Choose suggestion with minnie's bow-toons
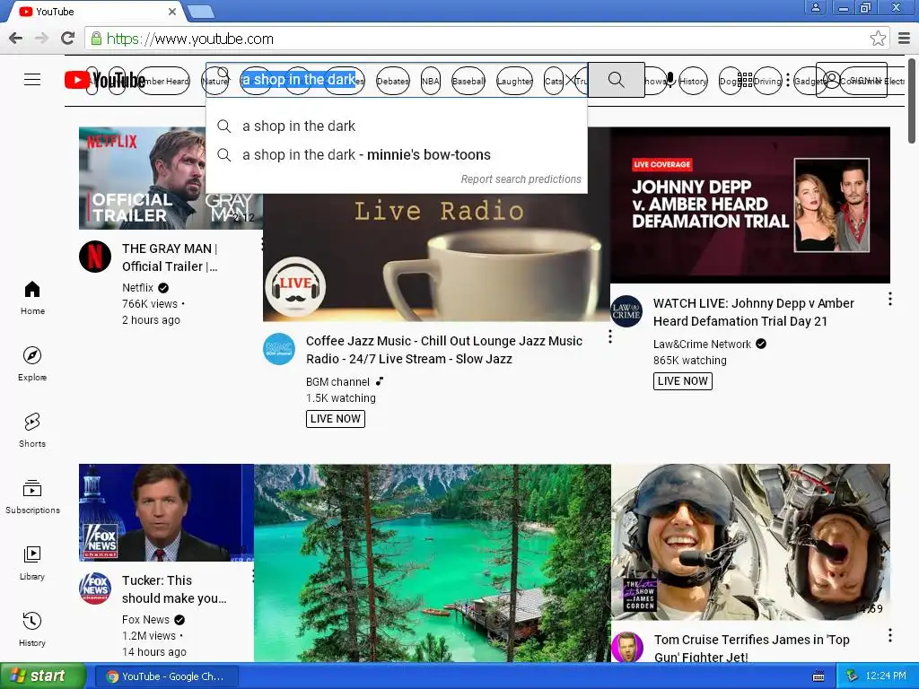 point(397,154)
